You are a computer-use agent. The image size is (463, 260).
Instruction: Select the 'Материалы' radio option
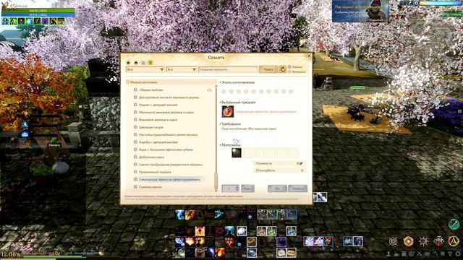tap(289, 71)
